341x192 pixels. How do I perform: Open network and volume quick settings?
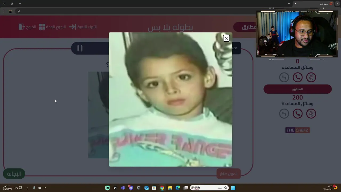[18, 188]
